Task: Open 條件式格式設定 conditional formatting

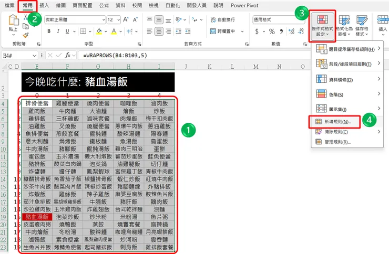Action: click(x=322, y=26)
